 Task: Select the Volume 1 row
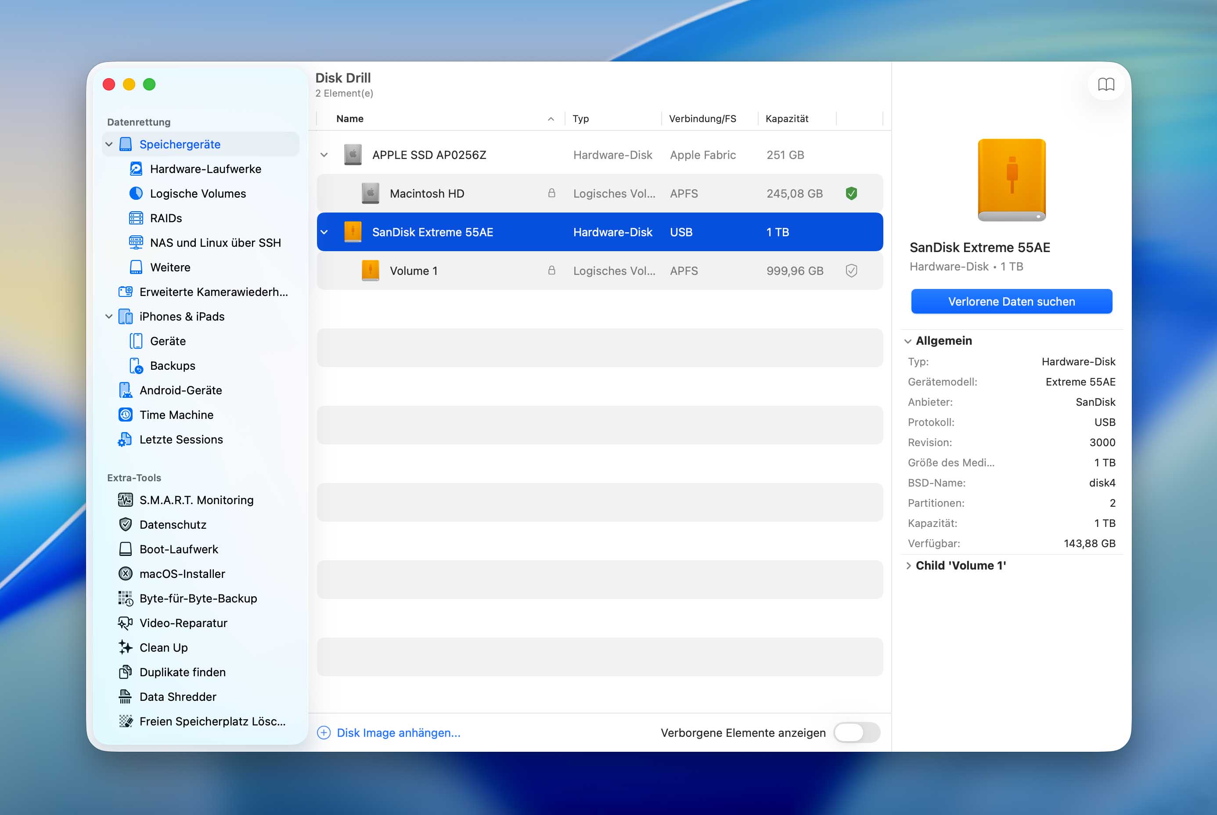coord(600,271)
